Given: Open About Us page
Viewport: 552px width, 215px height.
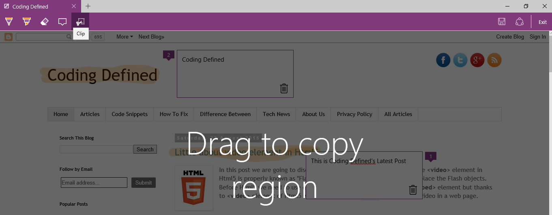Looking at the screenshot, I should coord(314,114).
